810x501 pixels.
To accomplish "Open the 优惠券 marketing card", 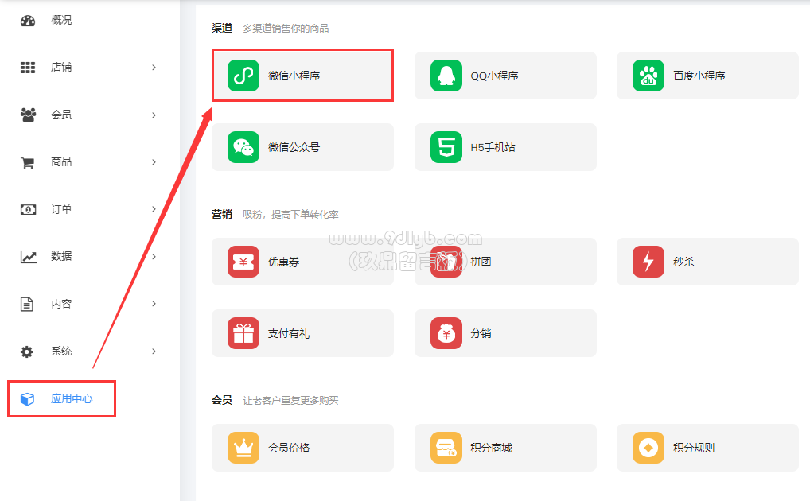I will [x=302, y=262].
